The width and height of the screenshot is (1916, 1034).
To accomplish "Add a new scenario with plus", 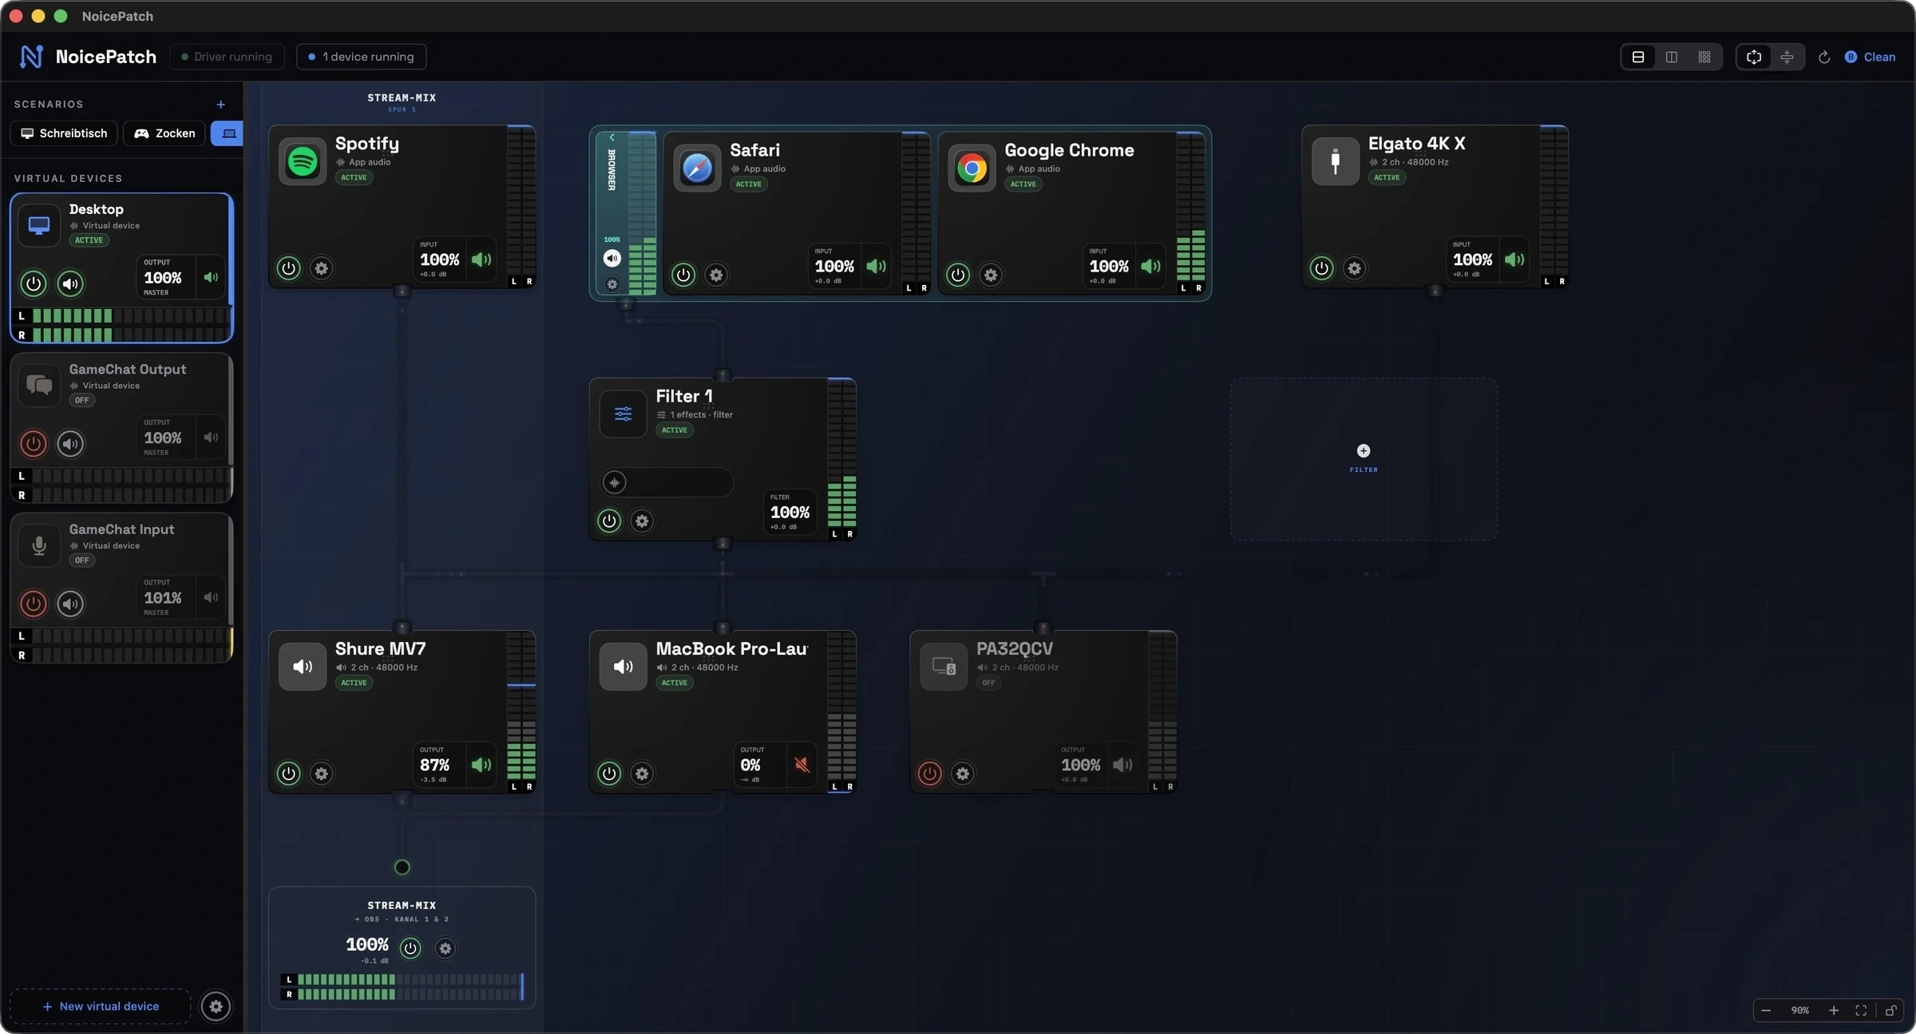I will coord(221,105).
